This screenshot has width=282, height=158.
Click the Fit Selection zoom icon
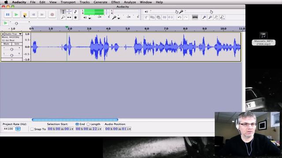[x=216, y=17]
